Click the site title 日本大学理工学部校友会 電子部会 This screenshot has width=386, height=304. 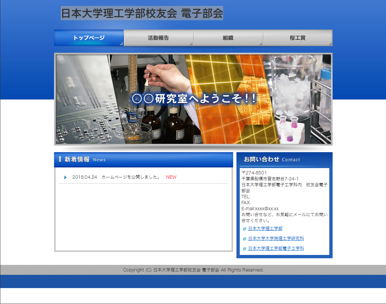pos(142,13)
